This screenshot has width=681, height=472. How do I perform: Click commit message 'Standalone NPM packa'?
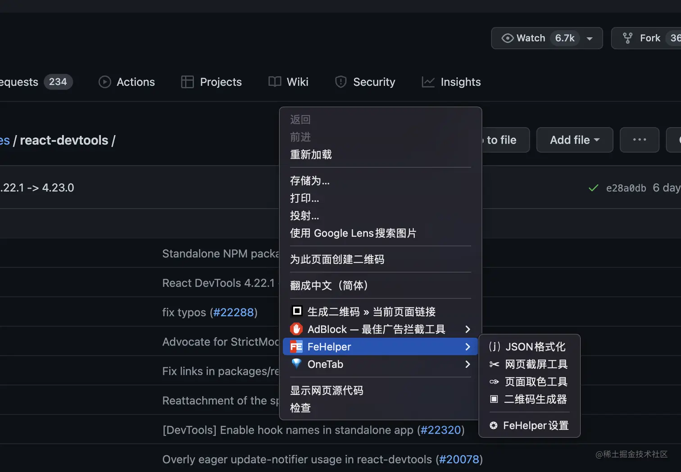pos(221,254)
